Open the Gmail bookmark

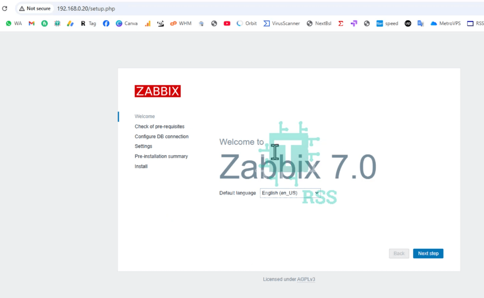click(31, 23)
